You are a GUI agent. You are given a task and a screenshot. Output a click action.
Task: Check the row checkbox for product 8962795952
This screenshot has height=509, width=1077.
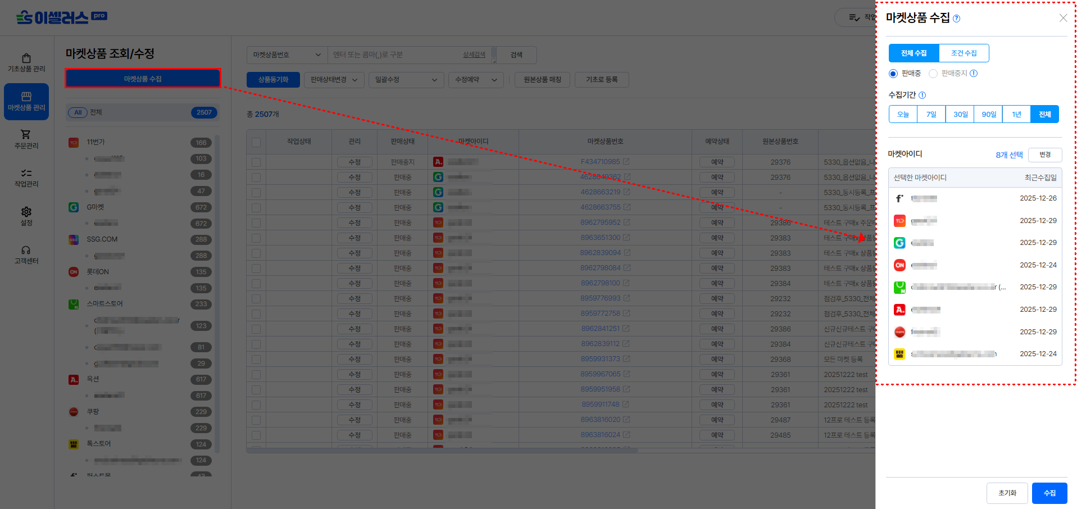256,223
